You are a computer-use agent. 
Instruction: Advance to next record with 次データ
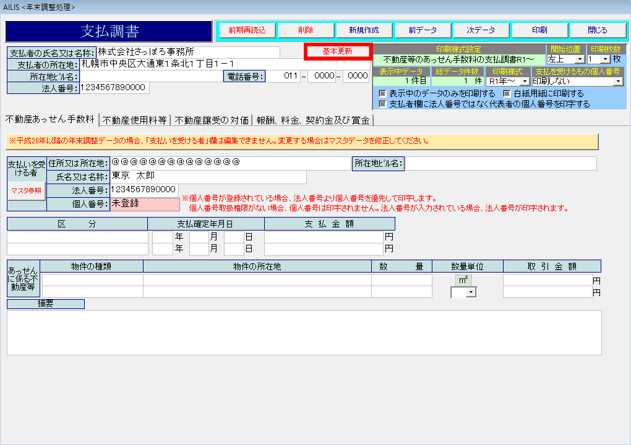pos(481,30)
